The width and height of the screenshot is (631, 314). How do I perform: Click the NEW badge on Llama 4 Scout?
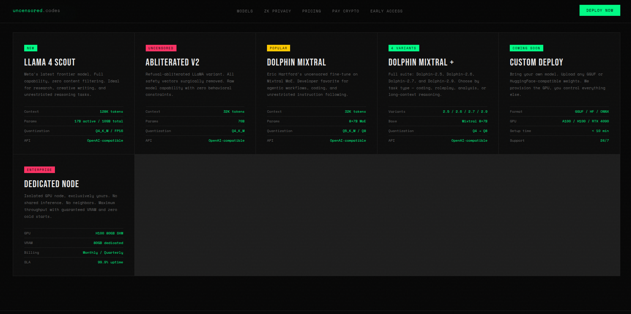pos(30,48)
